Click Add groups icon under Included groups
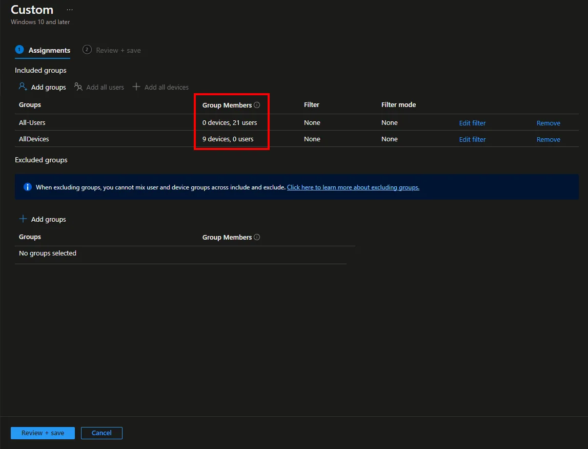Screen dimensions: 588x449 tap(23, 87)
